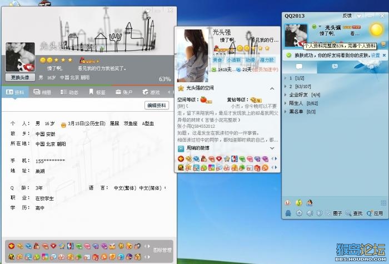This screenshot has height=264, width=389.
Task: Click the 潜力股 tag in hover card
Action: [x=267, y=60]
